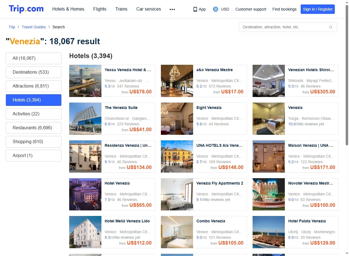The width and height of the screenshot is (349, 256).
Task: Open the Car services menu
Action: click(149, 9)
